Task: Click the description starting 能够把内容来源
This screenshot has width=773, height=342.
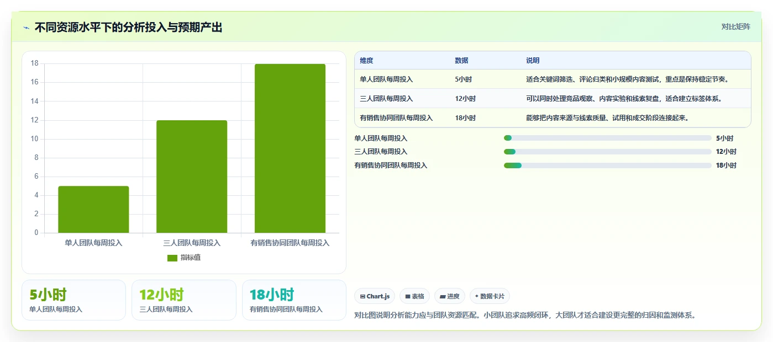Action: [607, 118]
